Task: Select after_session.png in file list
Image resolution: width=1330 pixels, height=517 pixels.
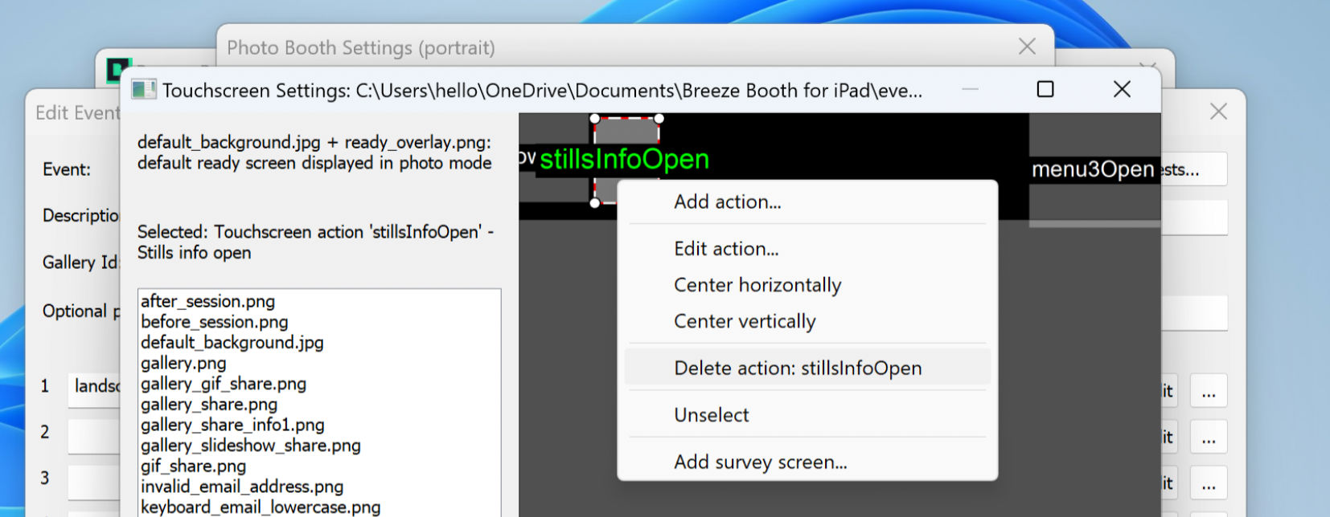Action: tap(207, 302)
